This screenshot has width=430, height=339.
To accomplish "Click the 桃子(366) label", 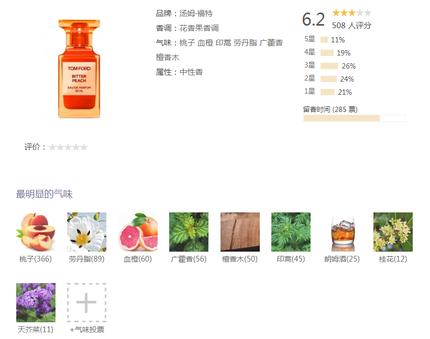I will point(36,259).
